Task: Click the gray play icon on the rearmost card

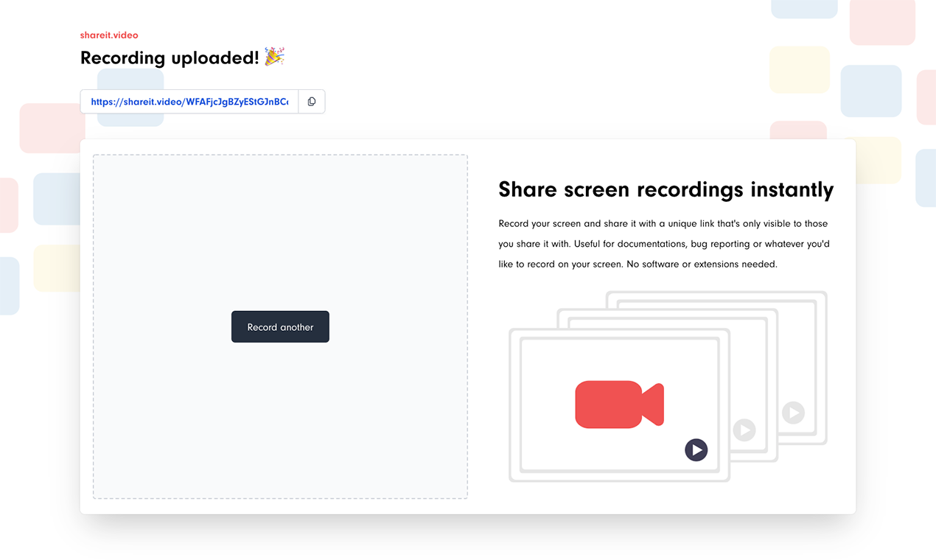Action: [x=793, y=413]
